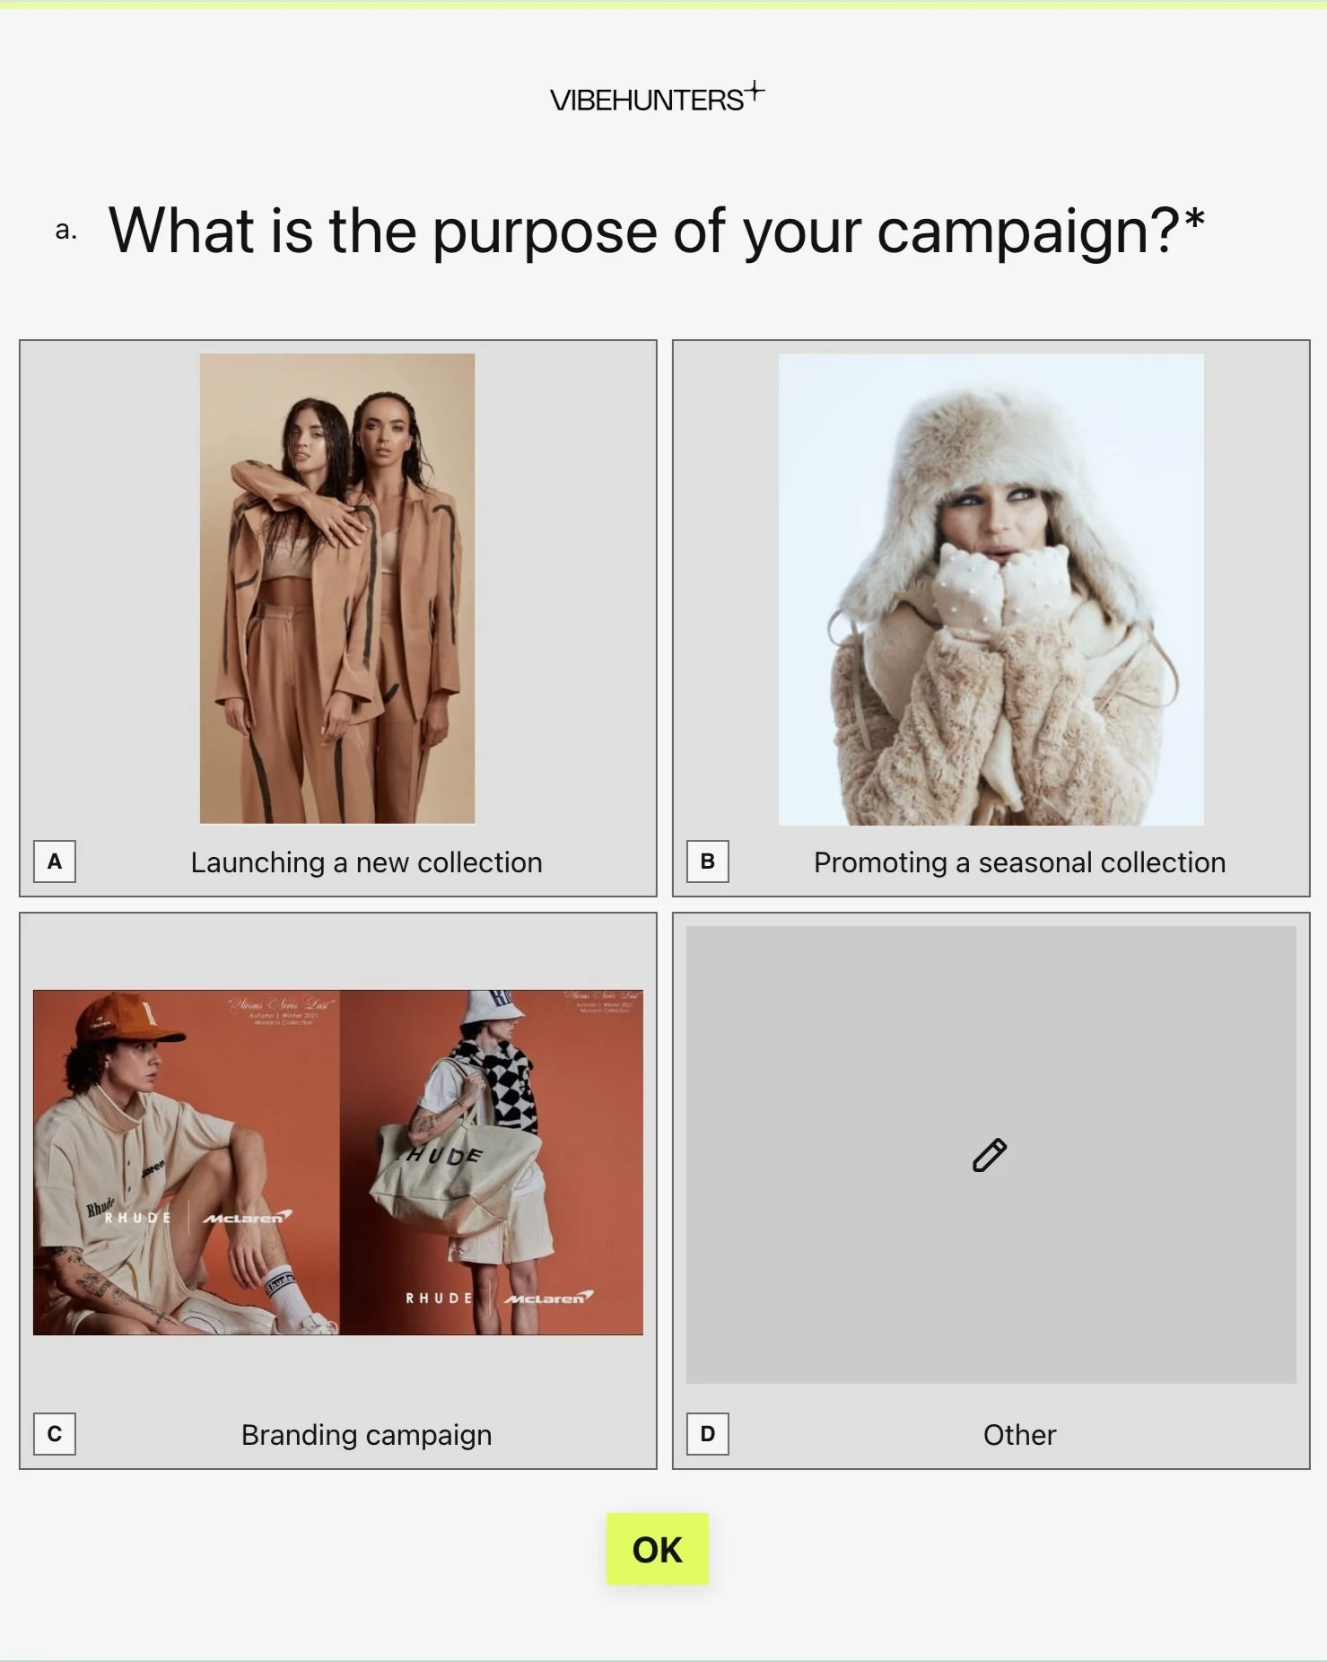This screenshot has height=1662, width=1327.
Task: Click the campaign purpose question heading
Action: coord(656,232)
